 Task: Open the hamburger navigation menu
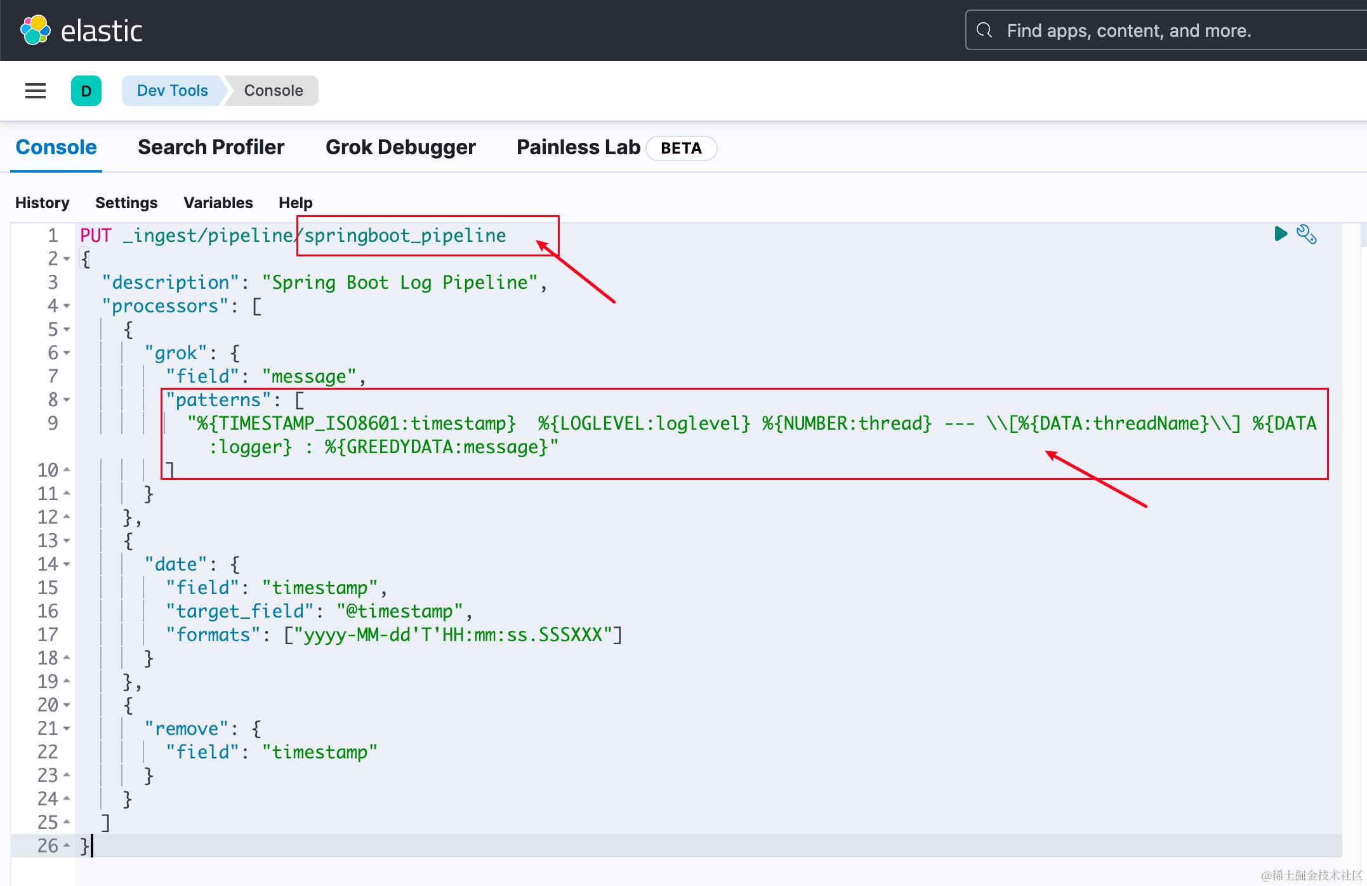[36, 91]
